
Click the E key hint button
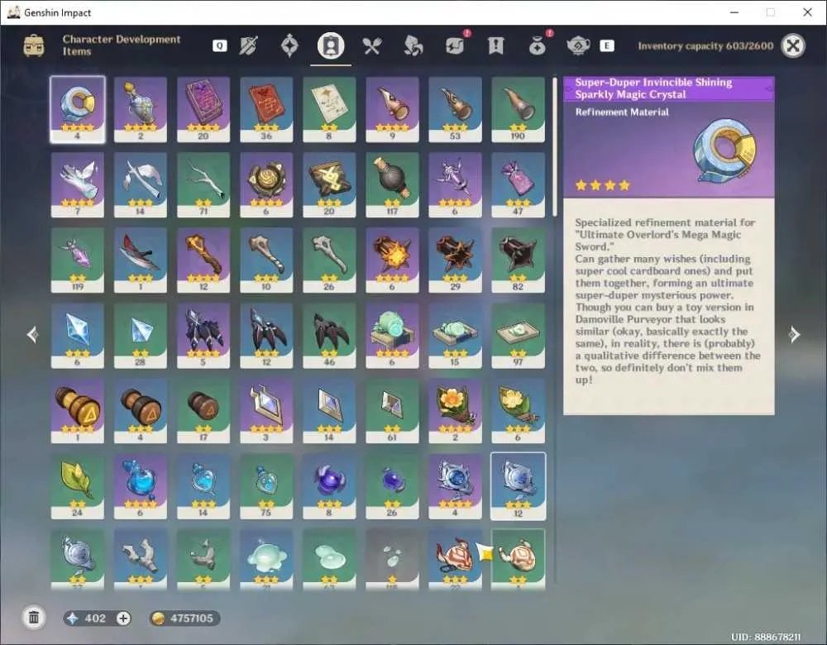[606, 45]
